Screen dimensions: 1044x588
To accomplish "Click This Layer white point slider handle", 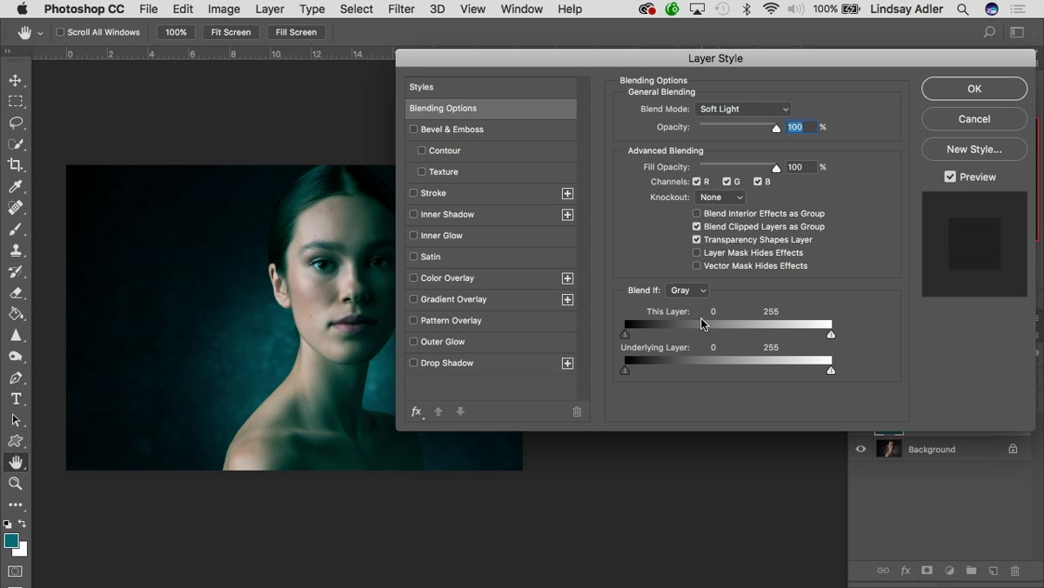I will tap(831, 335).
